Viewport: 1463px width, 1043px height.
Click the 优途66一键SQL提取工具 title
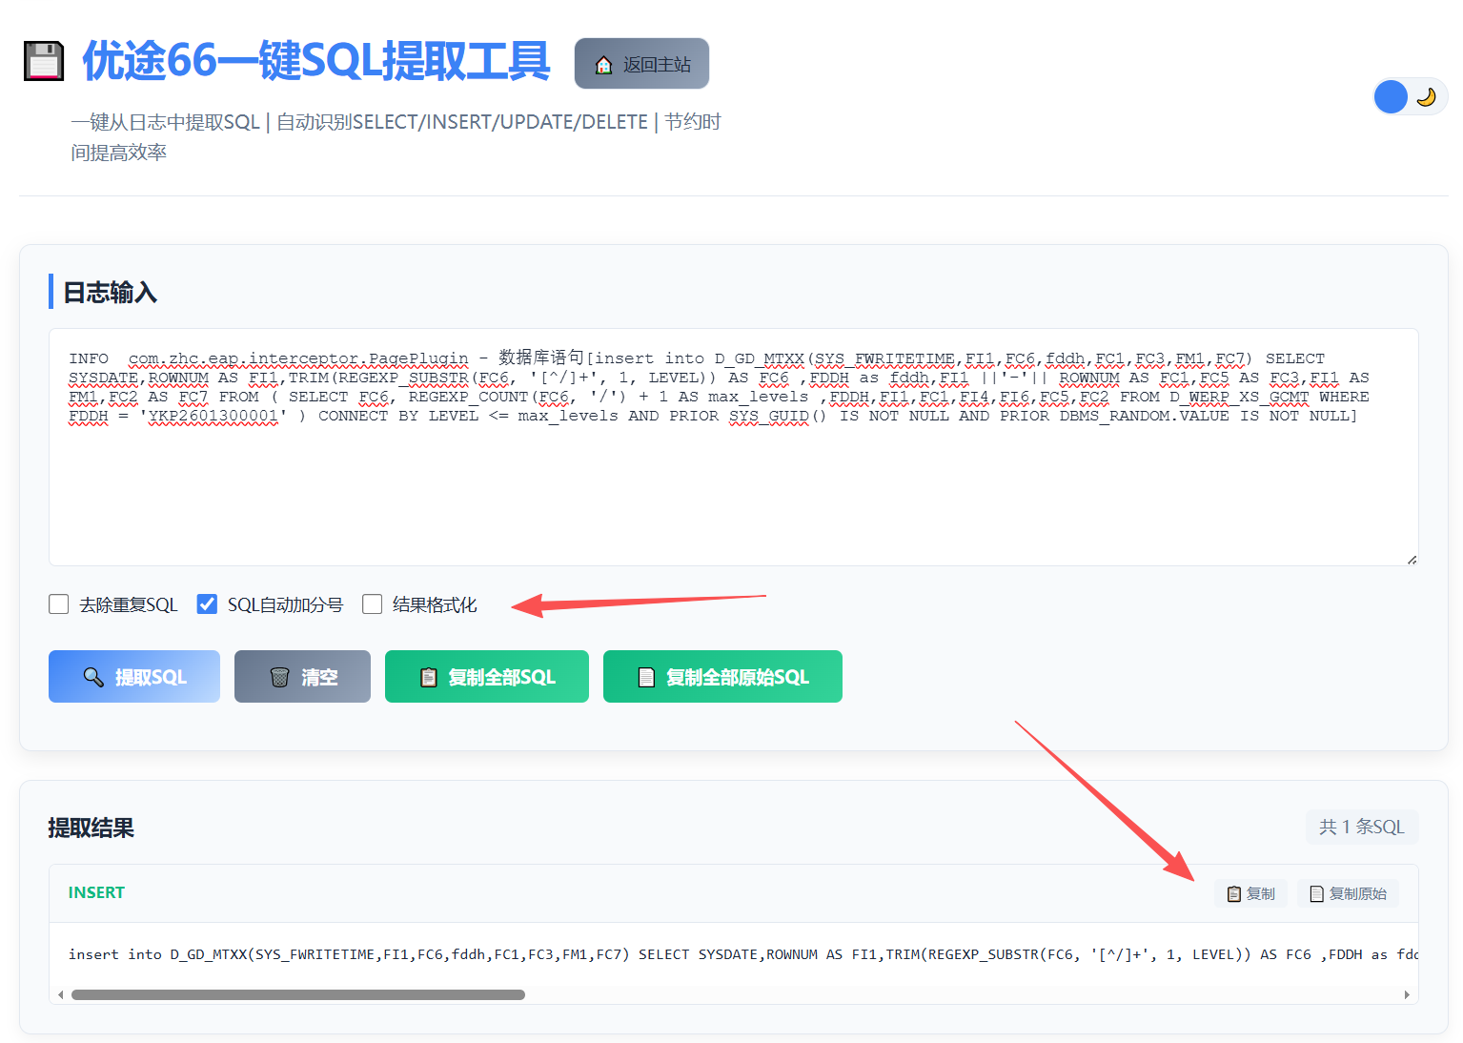point(316,61)
